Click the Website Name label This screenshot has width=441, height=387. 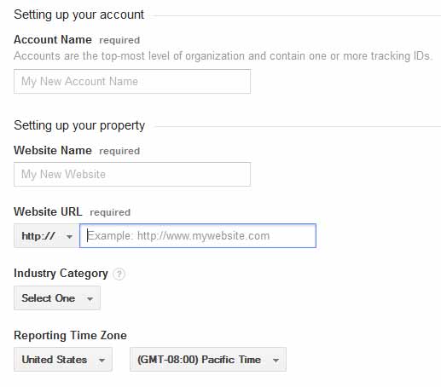click(x=53, y=150)
